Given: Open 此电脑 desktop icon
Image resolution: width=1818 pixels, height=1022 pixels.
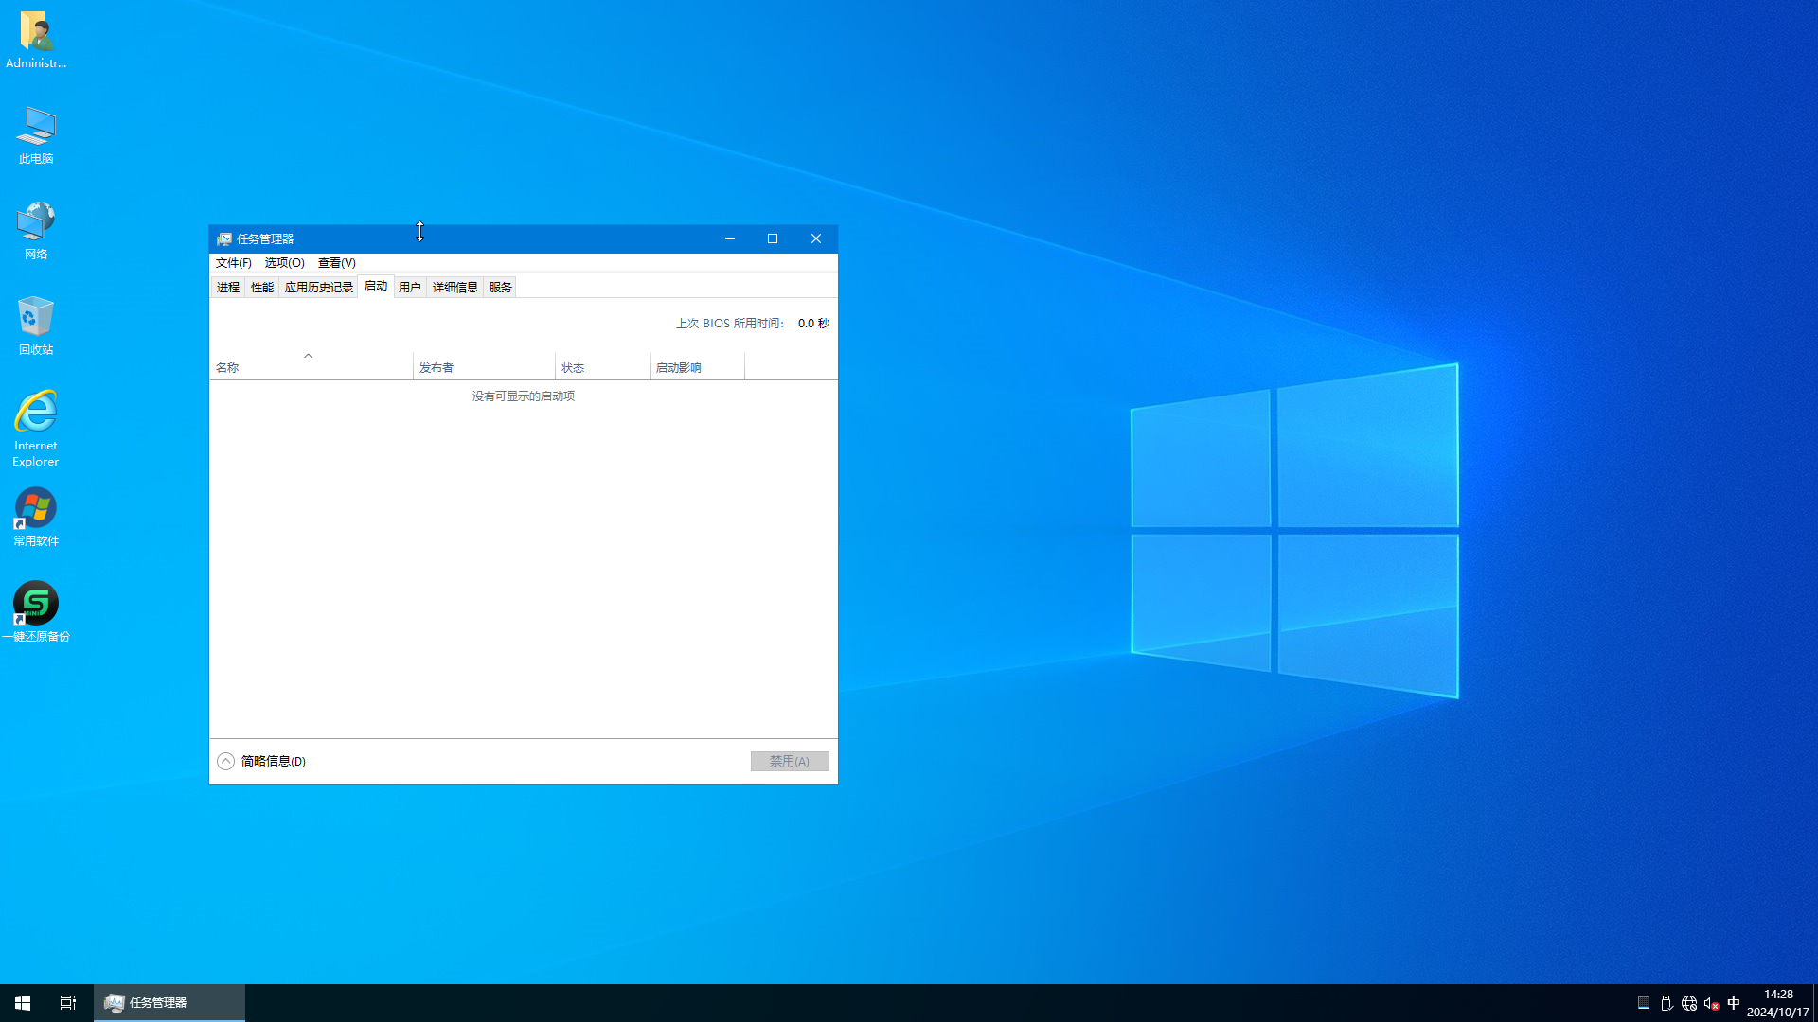Looking at the screenshot, I should (x=36, y=135).
